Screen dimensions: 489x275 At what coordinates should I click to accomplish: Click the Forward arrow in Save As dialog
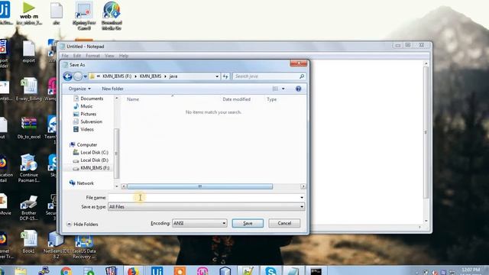(x=78, y=76)
